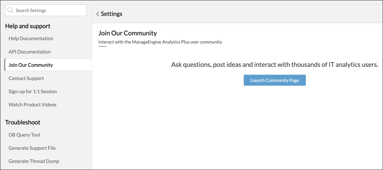Click the magnifier icon in the search box
383x170 pixels.
(x=10, y=10)
